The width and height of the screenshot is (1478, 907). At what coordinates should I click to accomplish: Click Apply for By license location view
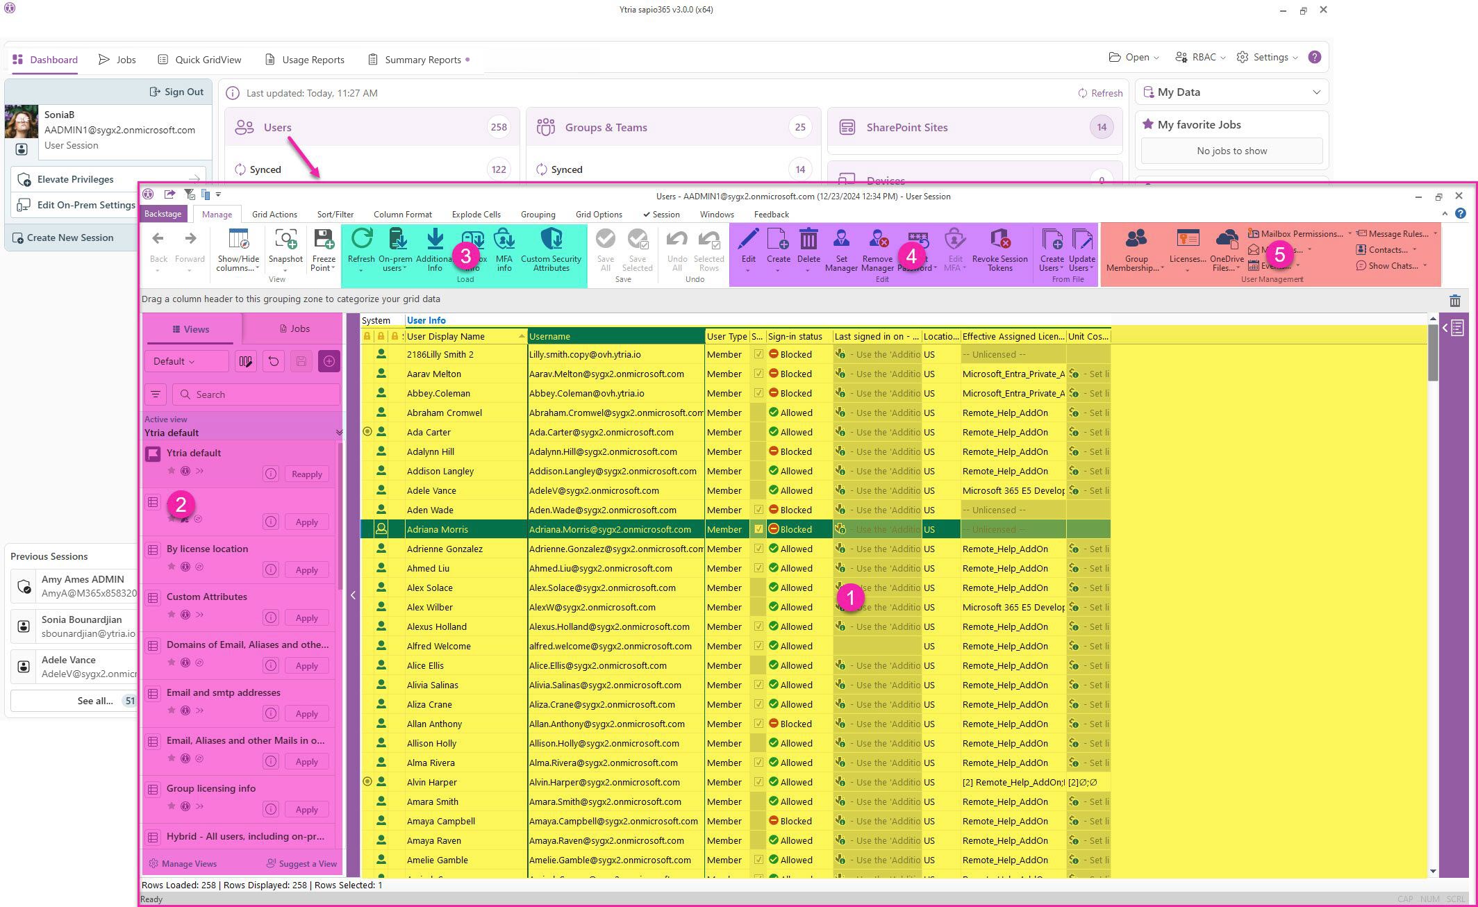[x=306, y=570]
